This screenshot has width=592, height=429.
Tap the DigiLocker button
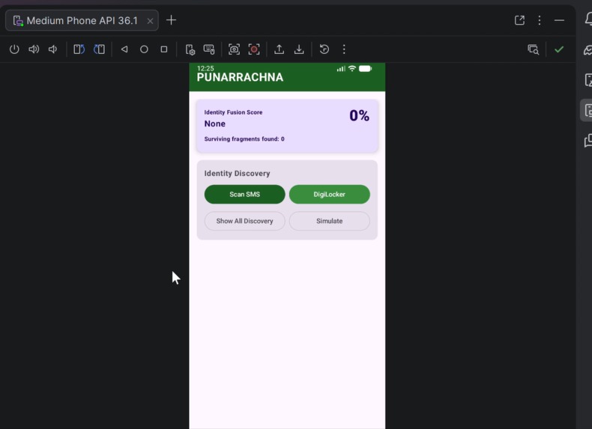point(329,195)
